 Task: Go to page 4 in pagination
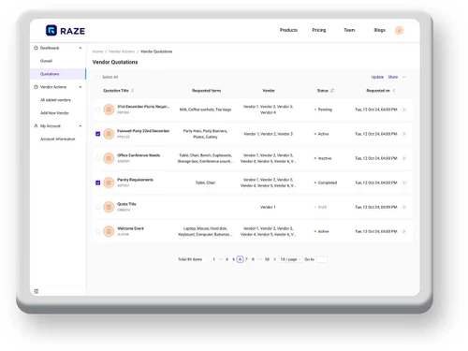[227, 259]
